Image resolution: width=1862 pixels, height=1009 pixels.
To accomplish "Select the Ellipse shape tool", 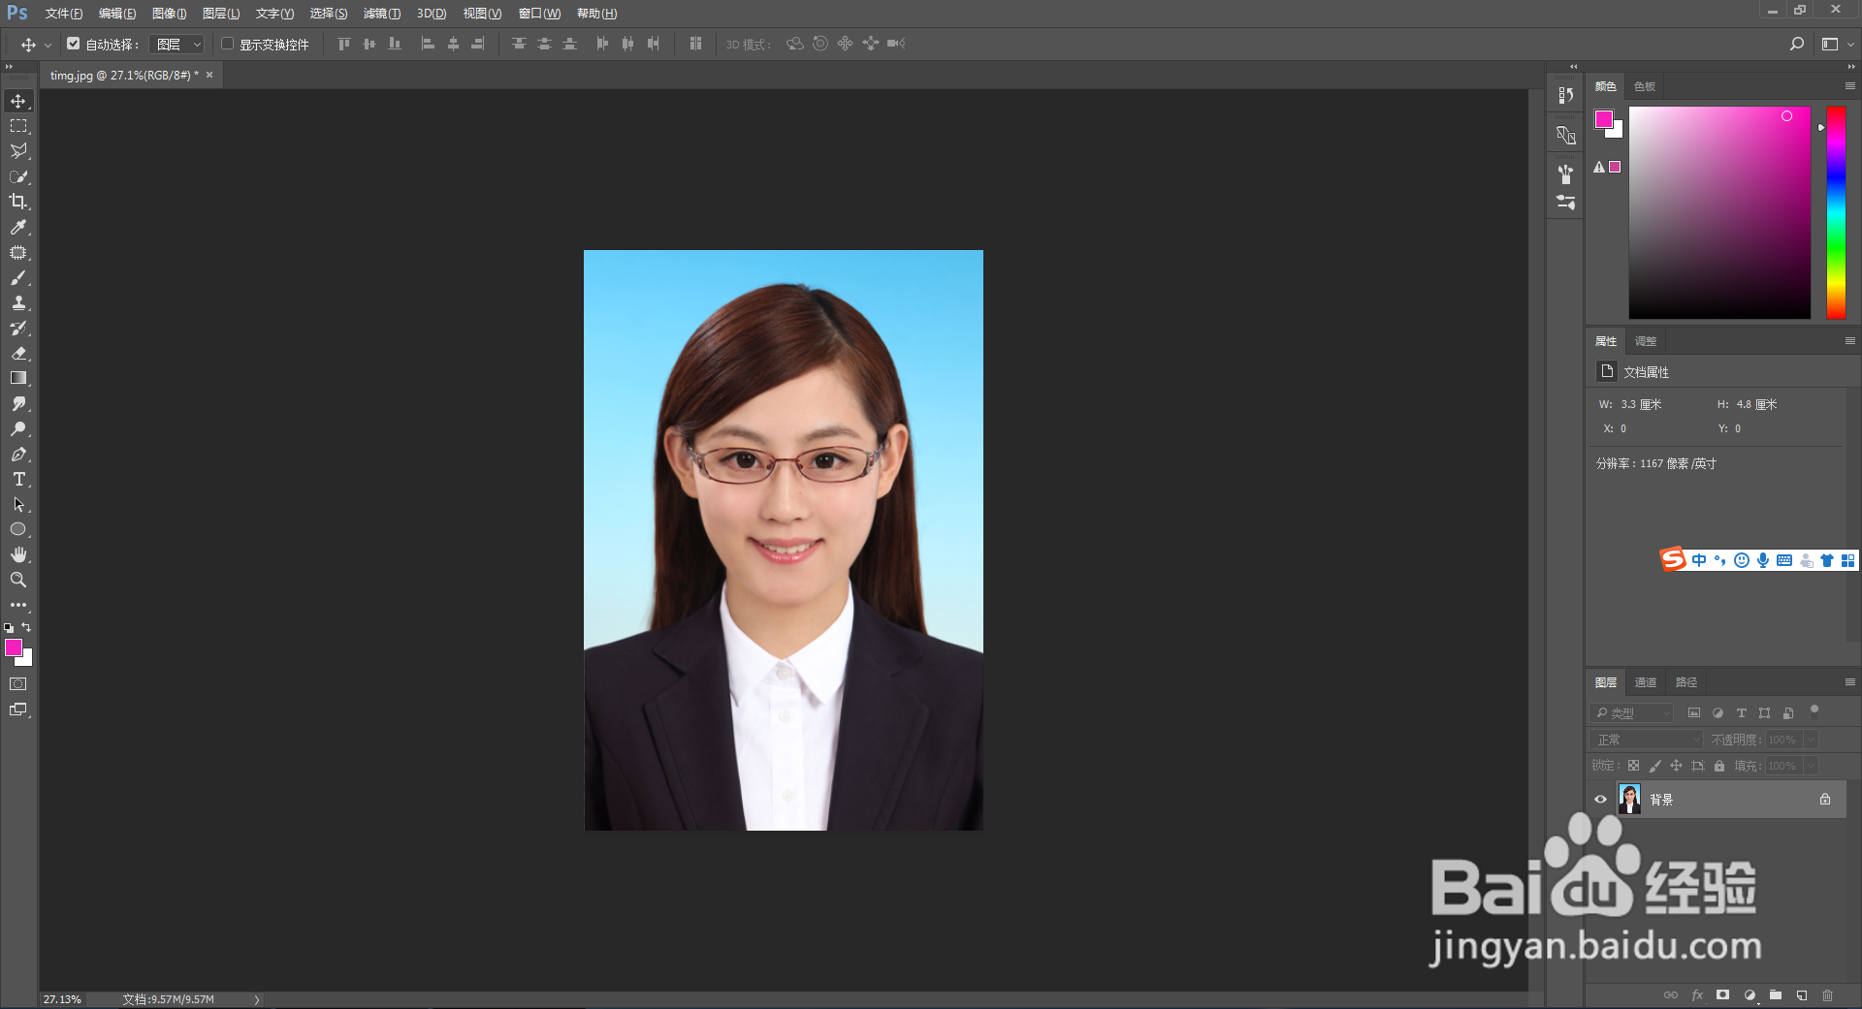I will [x=18, y=530].
